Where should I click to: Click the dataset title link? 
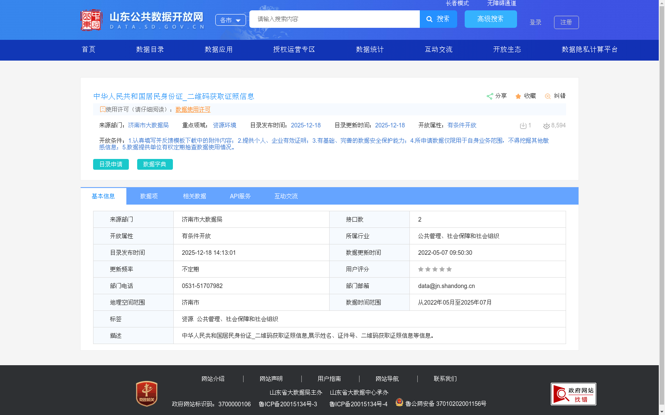[x=174, y=96]
